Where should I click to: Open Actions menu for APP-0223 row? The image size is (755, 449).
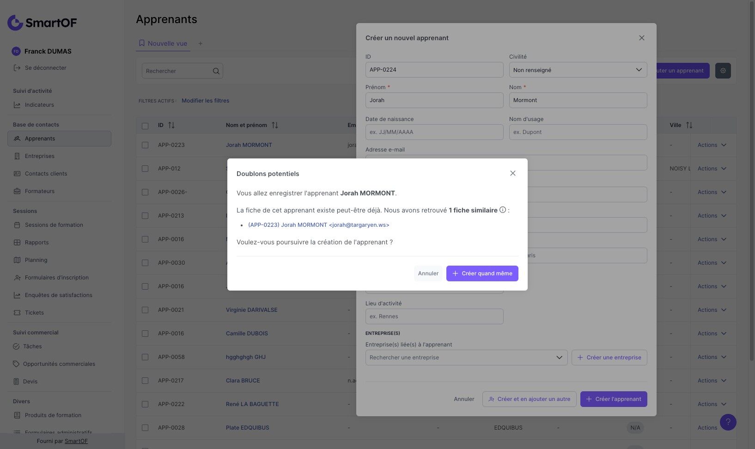[712, 145]
